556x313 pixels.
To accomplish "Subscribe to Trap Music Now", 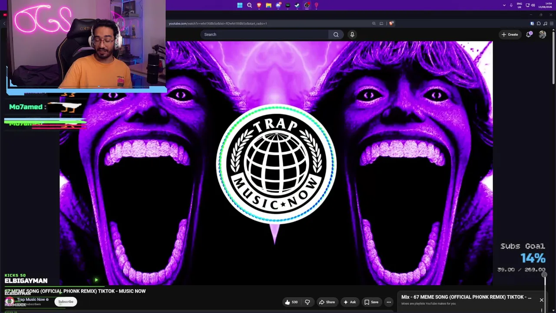I will pyautogui.click(x=66, y=302).
